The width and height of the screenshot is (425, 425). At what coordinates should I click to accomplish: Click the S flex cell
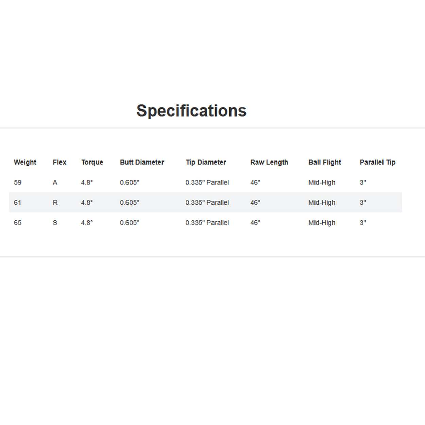[55, 223]
